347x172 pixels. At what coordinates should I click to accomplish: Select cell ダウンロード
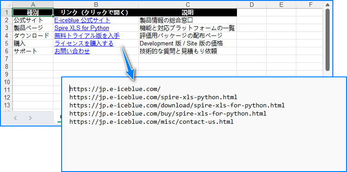(x=33, y=36)
